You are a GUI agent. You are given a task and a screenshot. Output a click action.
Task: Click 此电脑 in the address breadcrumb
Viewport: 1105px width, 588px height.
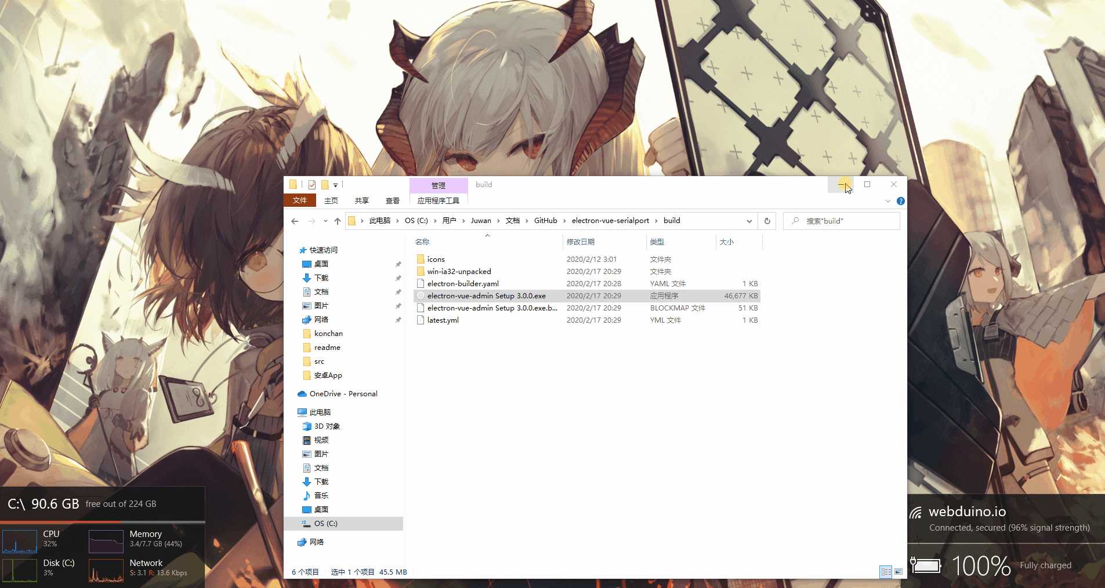click(x=380, y=221)
